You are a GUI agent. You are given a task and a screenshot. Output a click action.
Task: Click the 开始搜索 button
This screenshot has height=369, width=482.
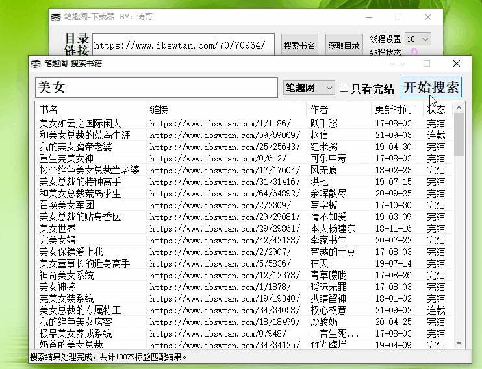click(431, 87)
